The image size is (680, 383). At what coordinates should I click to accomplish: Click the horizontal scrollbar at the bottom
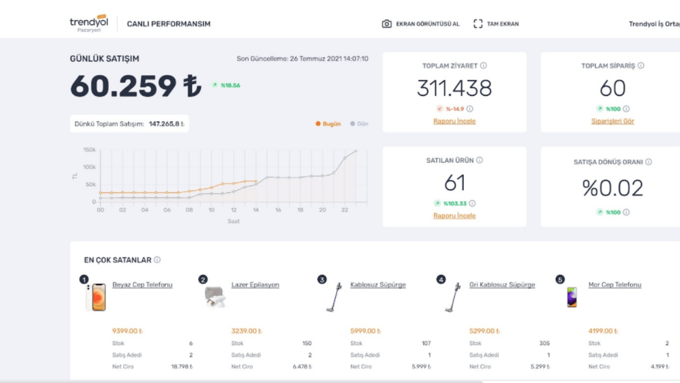pos(242,381)
